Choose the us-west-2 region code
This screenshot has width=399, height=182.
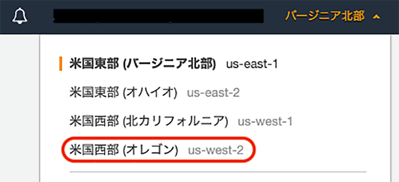pyautogui.click(x=216, y=150)
